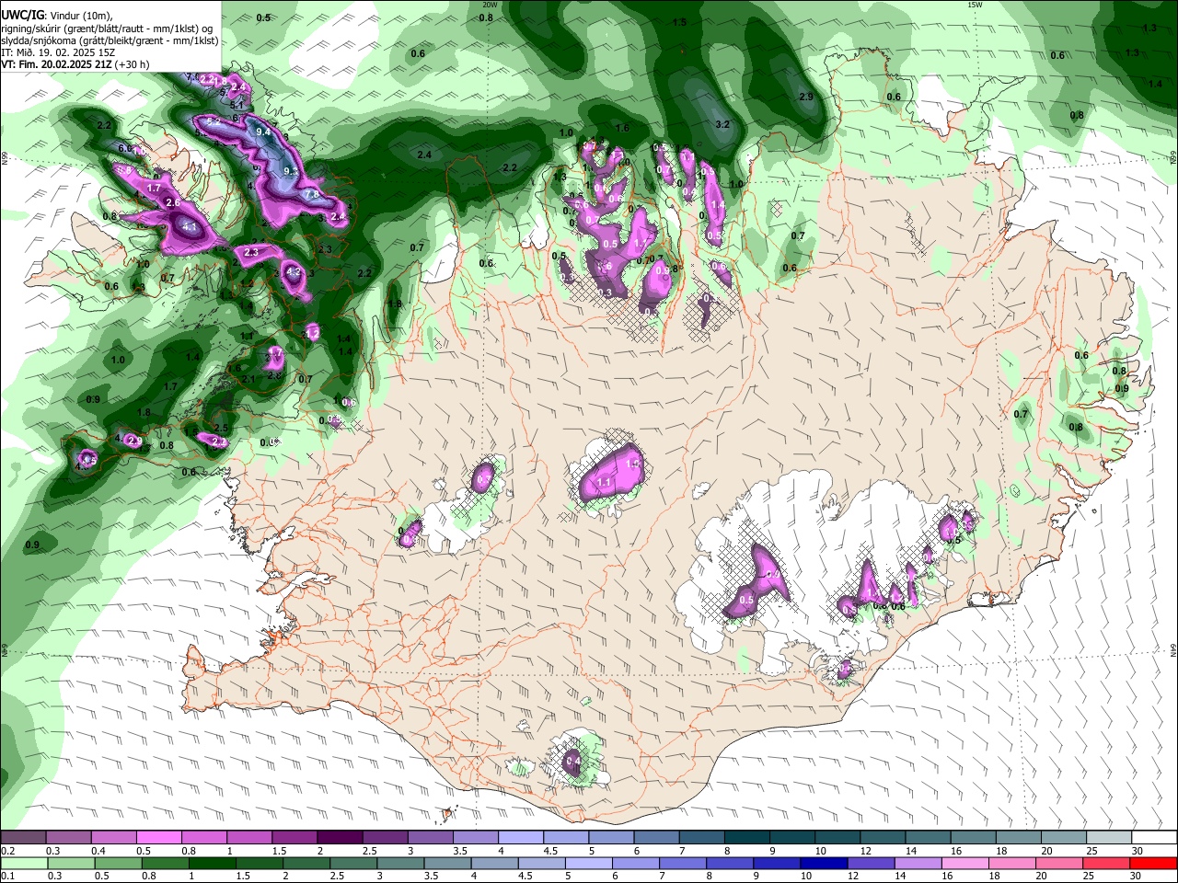Click the 7.8 precipitation value in the Westfjords

click(x=312, y=194)
